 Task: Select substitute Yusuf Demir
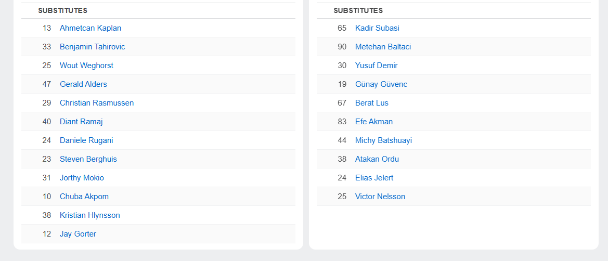[x=376, y=66]
